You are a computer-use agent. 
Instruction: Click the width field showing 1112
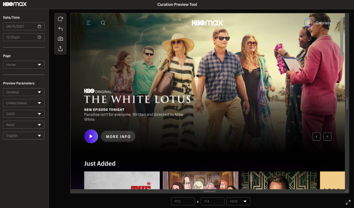click(x=183, y=201)
